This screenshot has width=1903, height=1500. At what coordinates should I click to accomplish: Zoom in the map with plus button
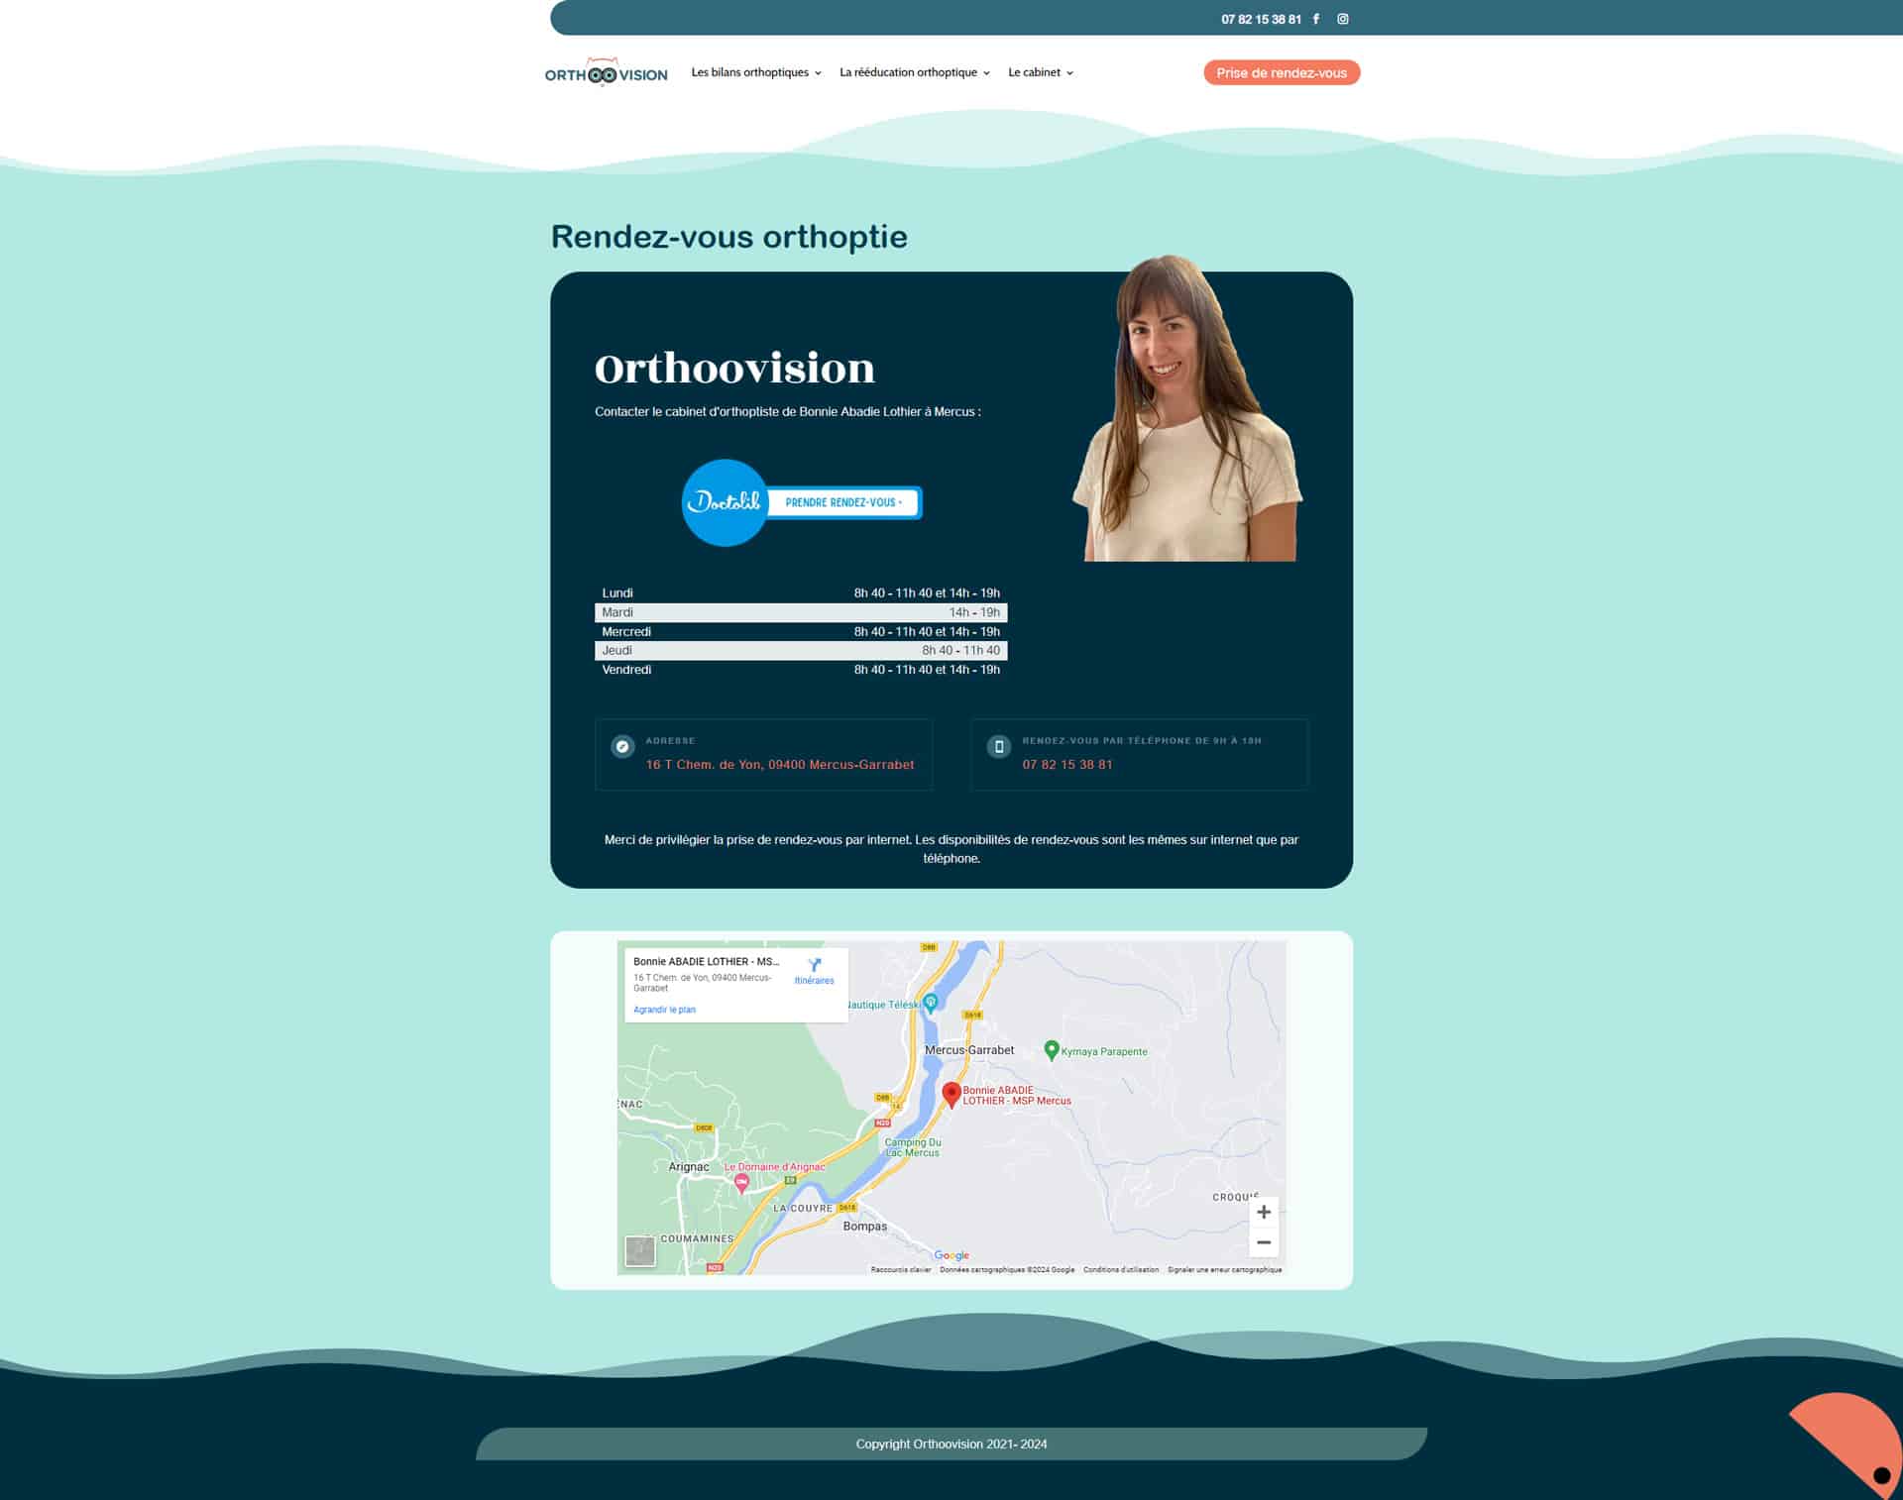coord(1263,1212)
